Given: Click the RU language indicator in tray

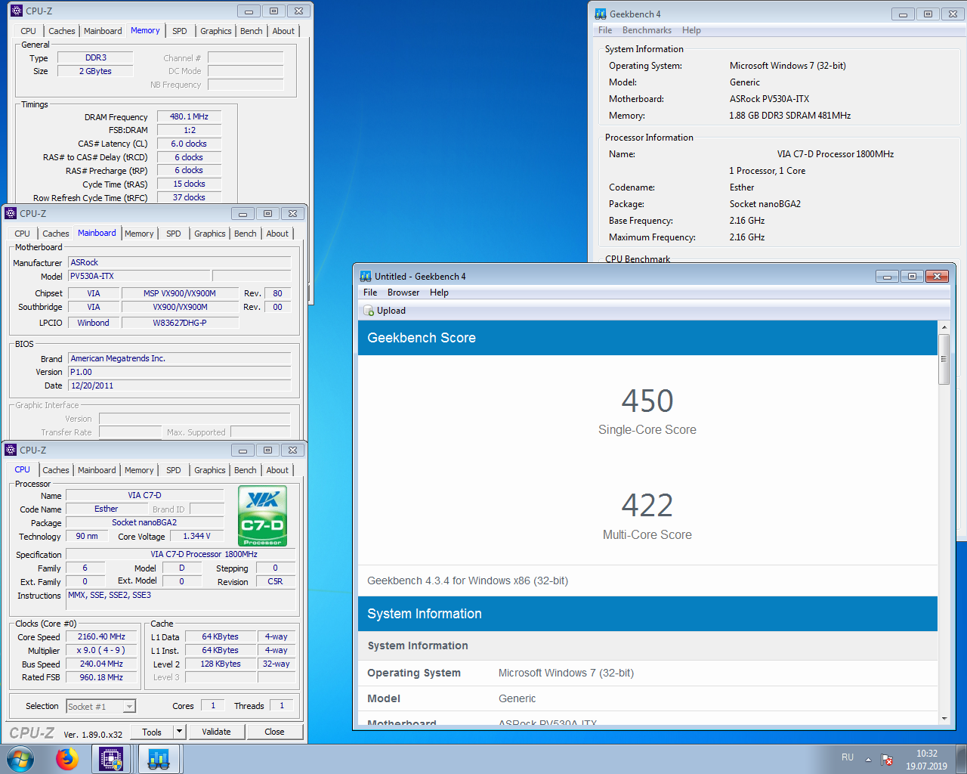Looking at the screenshot, I should coord(848,757).
